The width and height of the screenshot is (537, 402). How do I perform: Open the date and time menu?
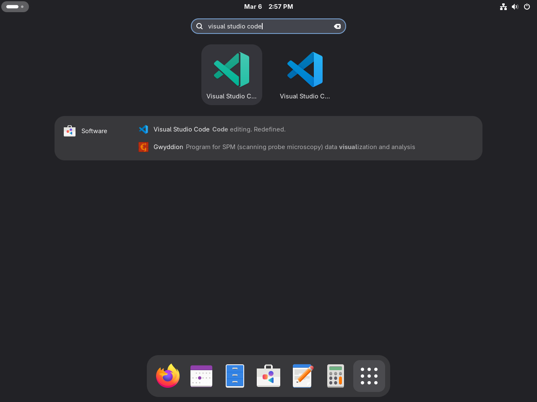tap(268, 6)
